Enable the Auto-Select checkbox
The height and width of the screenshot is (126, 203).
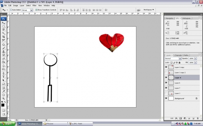(x=11, y=10)
